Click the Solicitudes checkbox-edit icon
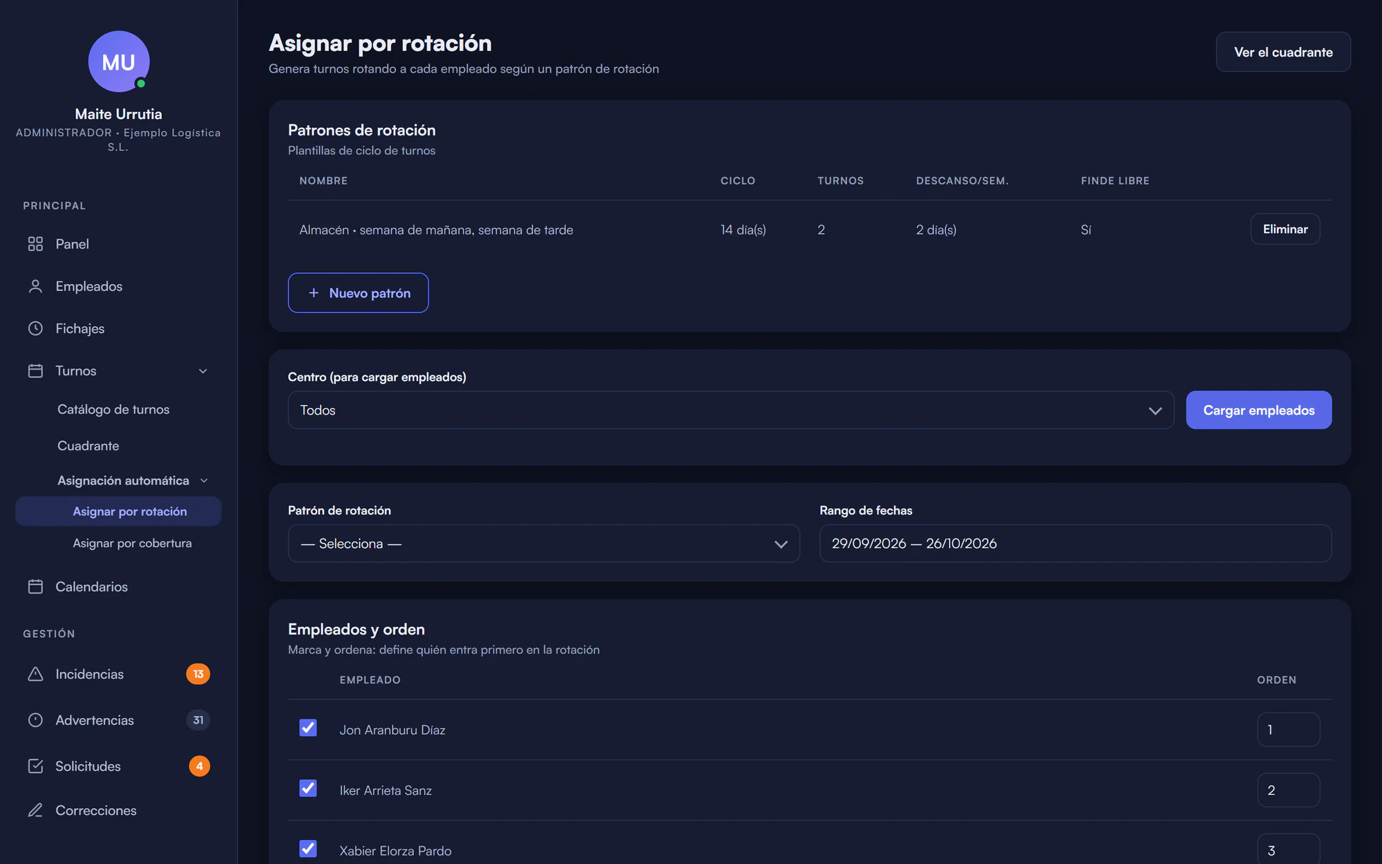1382x864 pixels. [35, 766]
